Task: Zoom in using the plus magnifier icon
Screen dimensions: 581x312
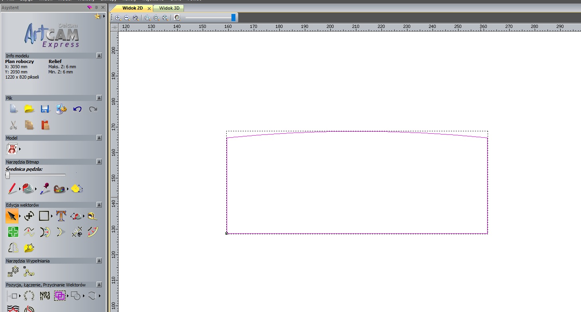Action: pos(118,18)
